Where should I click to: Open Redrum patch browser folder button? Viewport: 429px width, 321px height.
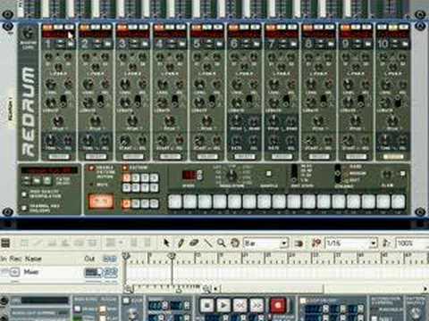[37, 180]
